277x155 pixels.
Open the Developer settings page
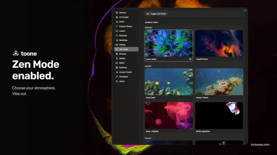(x=126, y=76)
